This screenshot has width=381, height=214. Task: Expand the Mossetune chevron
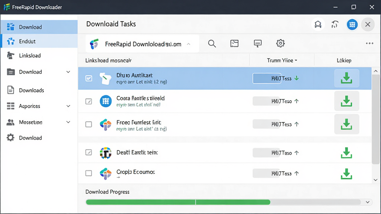[x=68, y=122]
